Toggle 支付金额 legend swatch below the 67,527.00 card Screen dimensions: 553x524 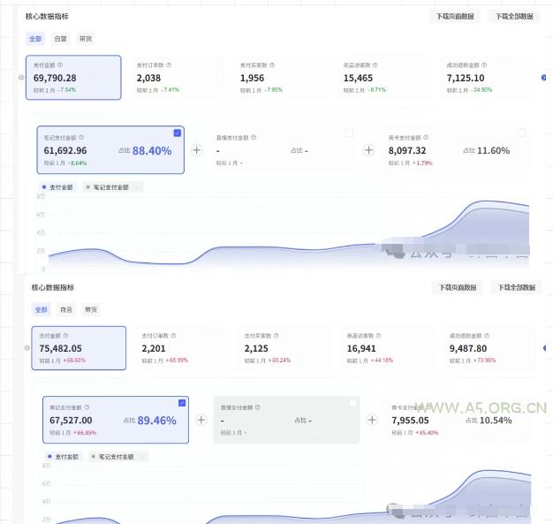pyautogui.click(x=63, y=457)
